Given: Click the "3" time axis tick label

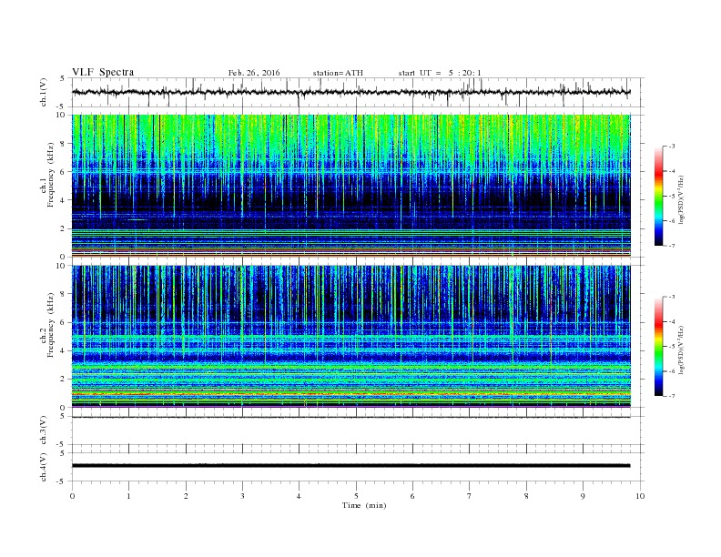Looking at the screenshot, I should click(x=242, y=496).
